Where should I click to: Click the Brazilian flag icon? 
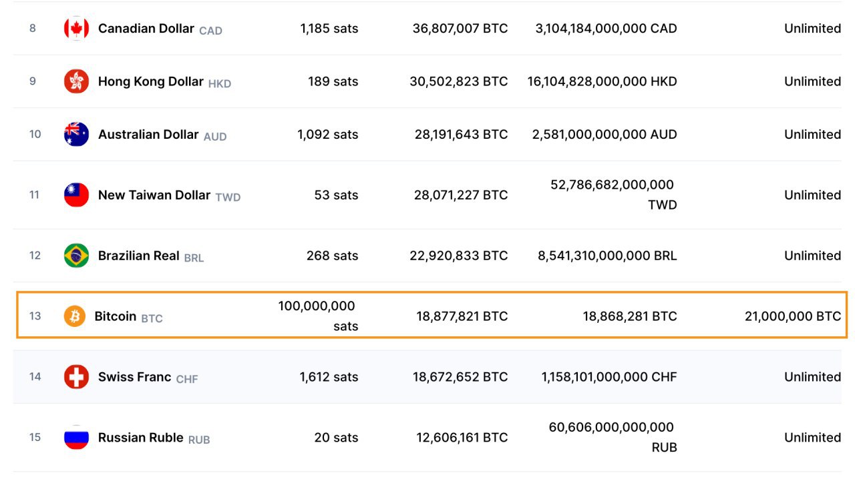pos(76,256)
